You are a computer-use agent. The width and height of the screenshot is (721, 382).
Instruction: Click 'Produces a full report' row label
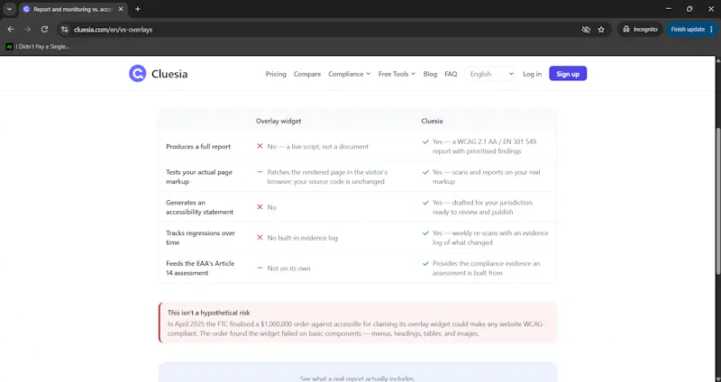198,146
